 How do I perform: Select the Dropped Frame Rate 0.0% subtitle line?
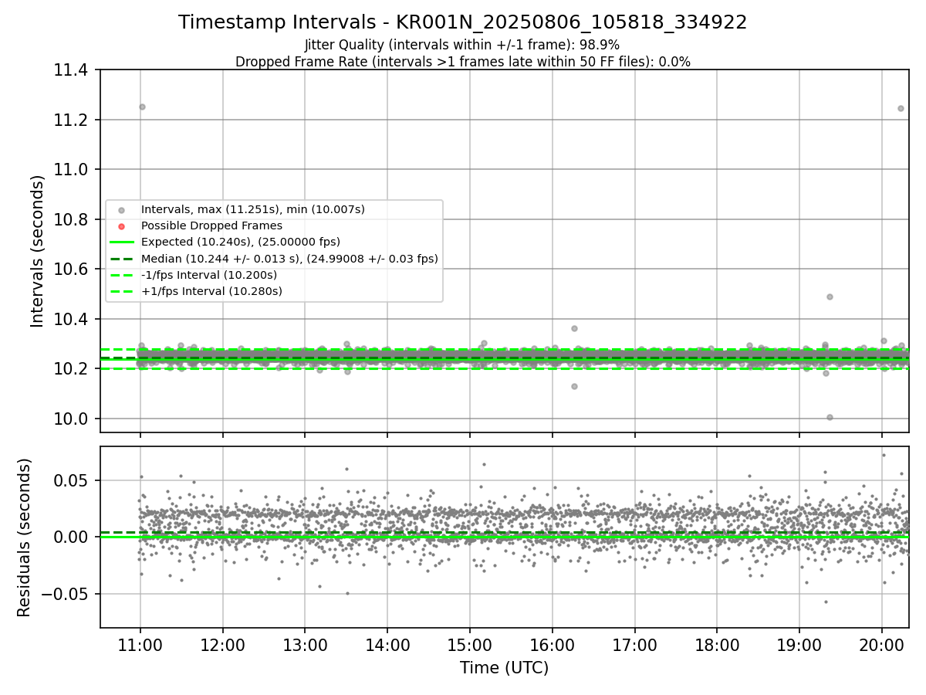(x=462, y=62)
